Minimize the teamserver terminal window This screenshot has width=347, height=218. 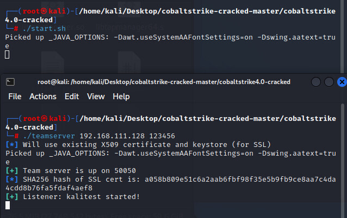(316, 82)
